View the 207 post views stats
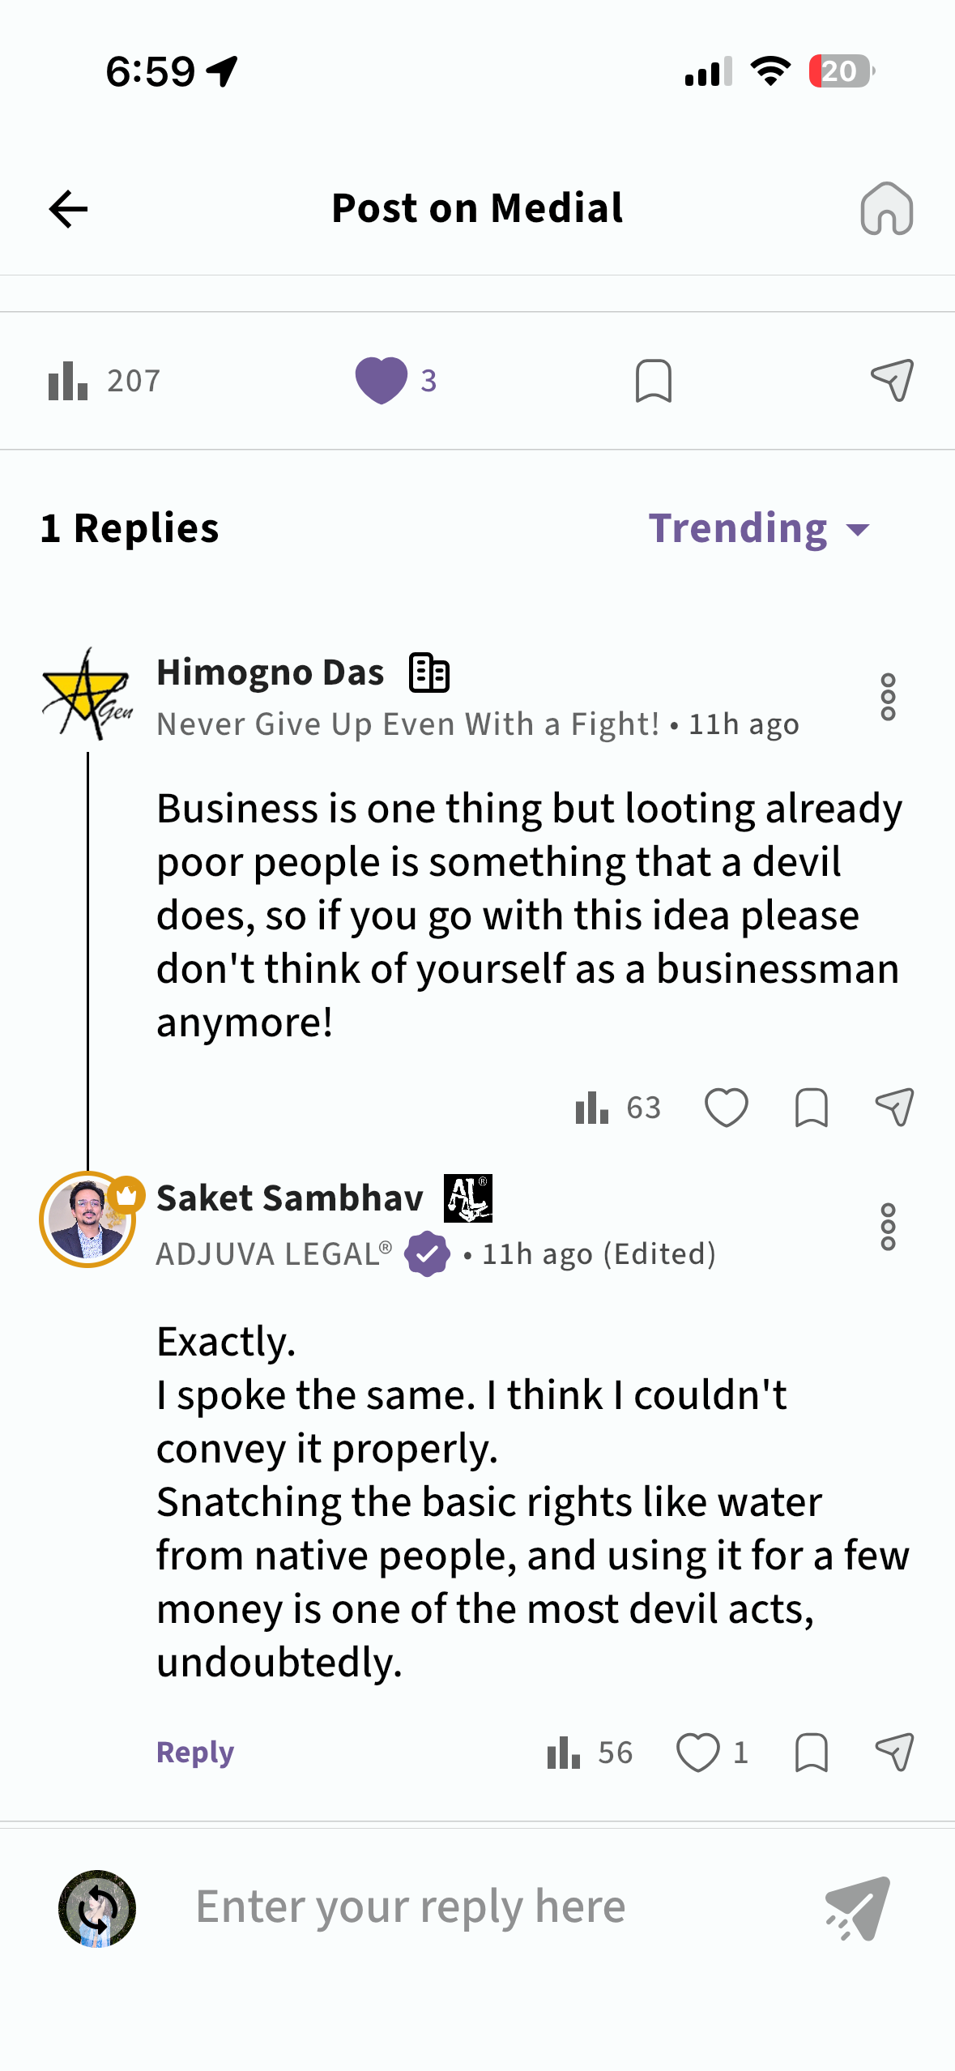The width and height of the screenshot is (955, 2071). point(104,381)
